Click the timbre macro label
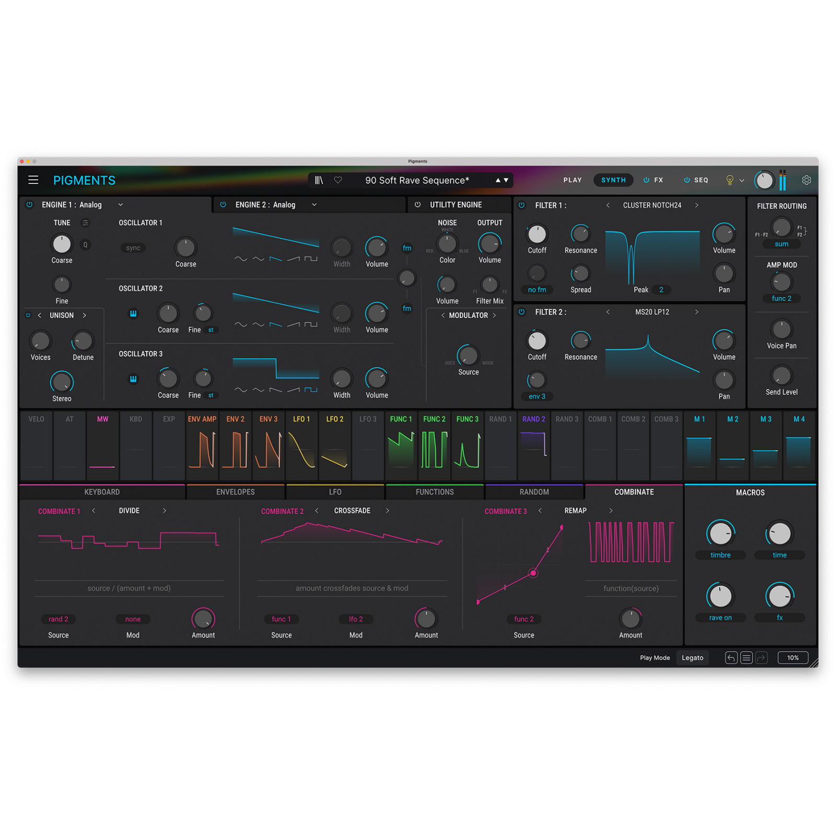The image size is (836, 836). click(x=721, y=555)
